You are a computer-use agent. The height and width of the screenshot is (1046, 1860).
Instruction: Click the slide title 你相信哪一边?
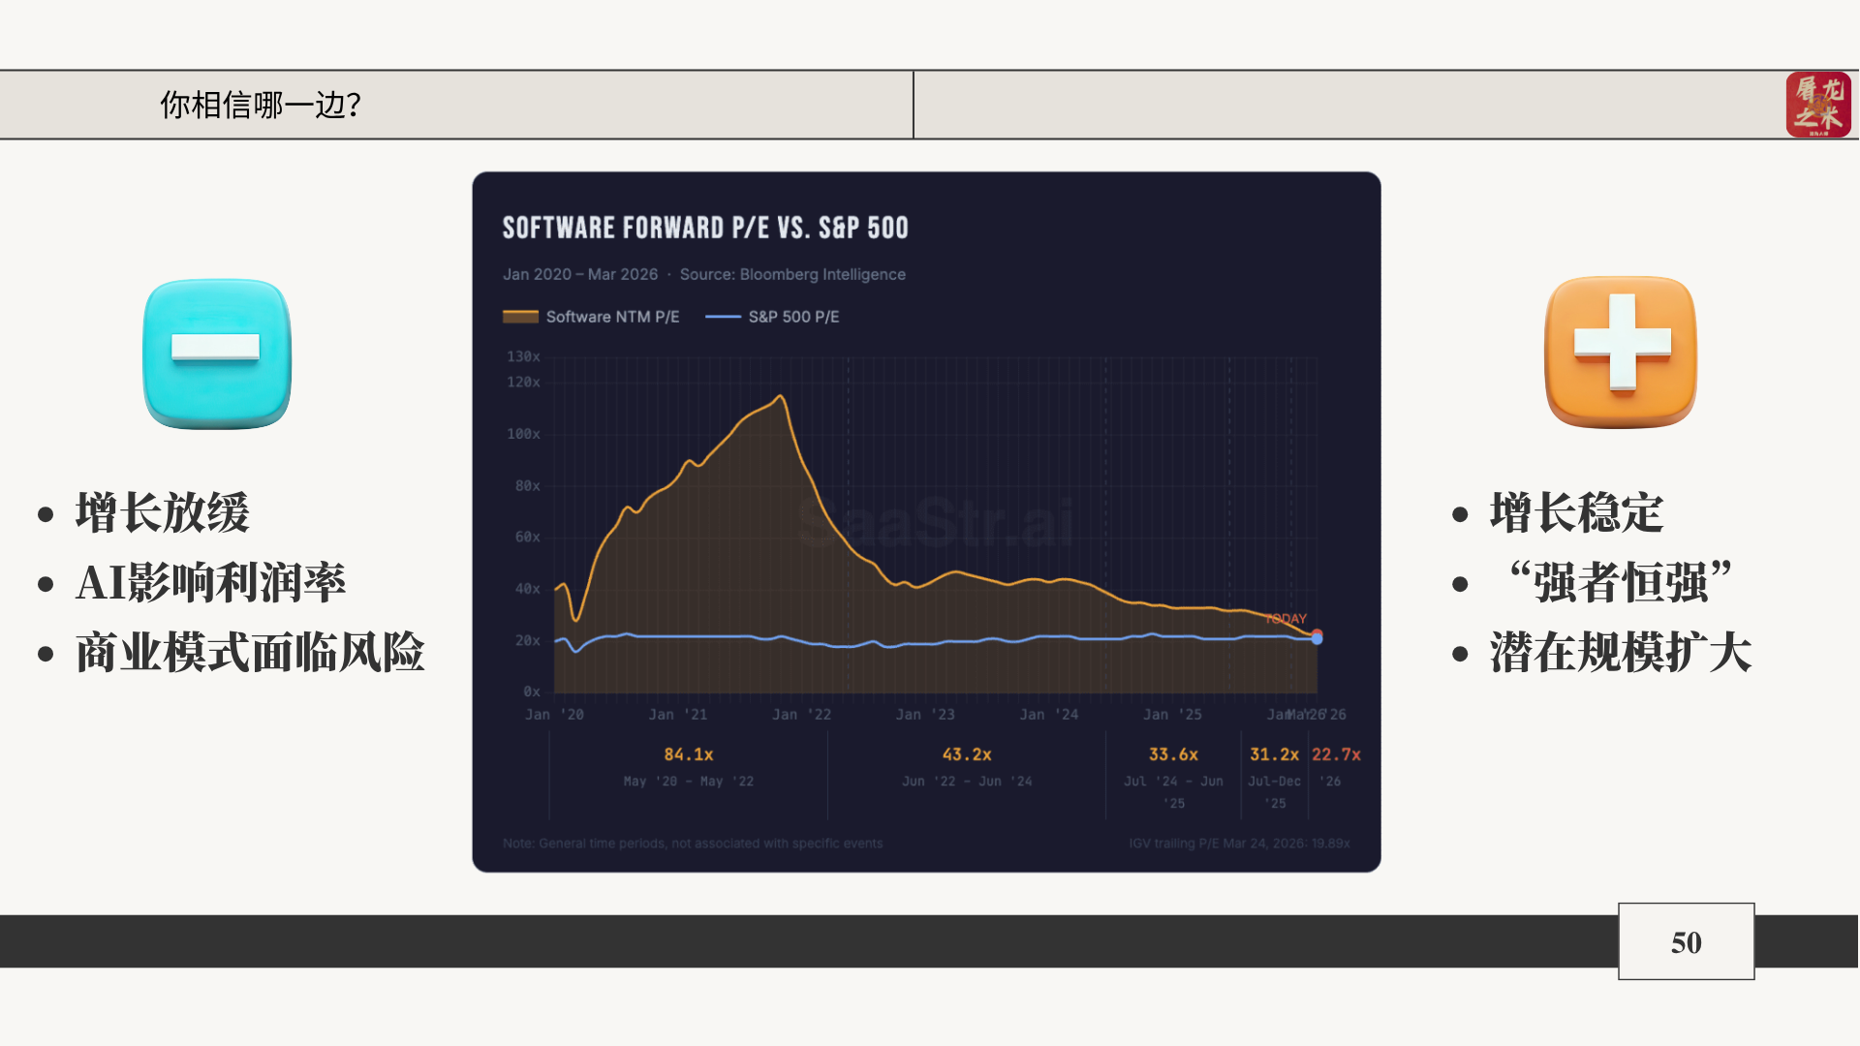point(260,105)
